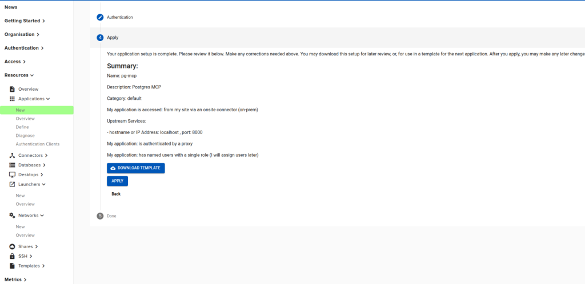The image size is (585, 284).
Task: Click the Apply button
Action: point(118,181)
